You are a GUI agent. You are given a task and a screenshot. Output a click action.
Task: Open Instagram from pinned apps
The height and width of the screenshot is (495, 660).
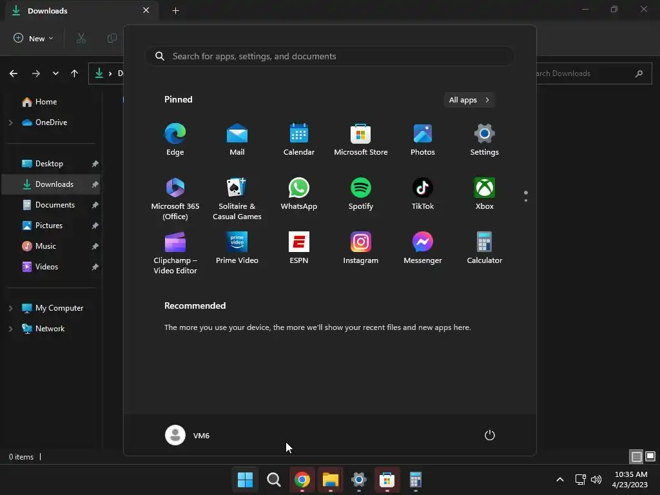click(x=361, y=248)
